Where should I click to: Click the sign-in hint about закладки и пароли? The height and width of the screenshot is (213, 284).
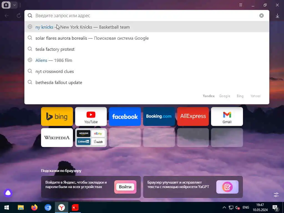pyautogui.click(x=76, y=184)
